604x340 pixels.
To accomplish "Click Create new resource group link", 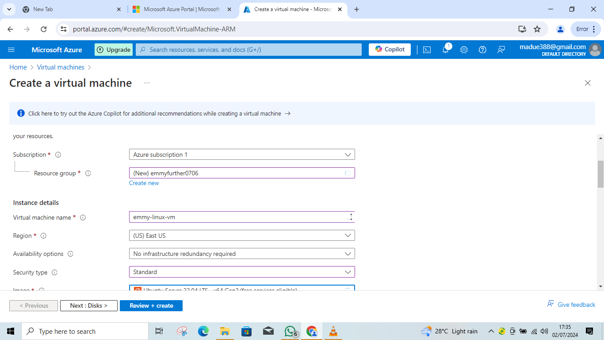I will (x=144, y=183).
